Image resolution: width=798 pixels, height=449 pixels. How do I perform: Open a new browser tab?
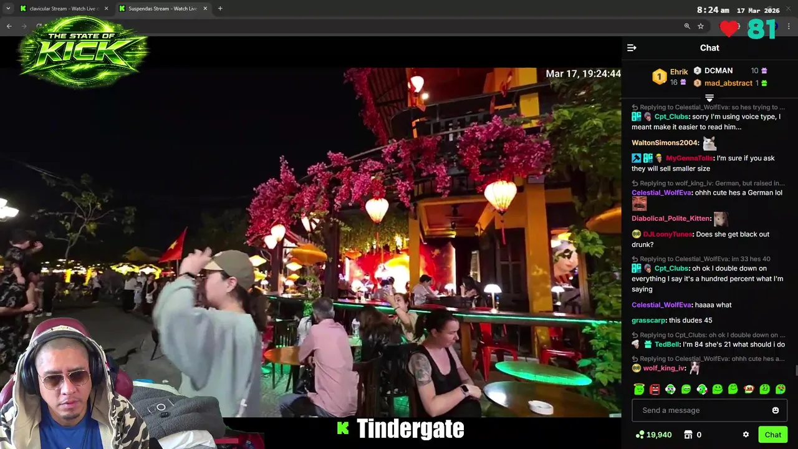coord(220,9)
